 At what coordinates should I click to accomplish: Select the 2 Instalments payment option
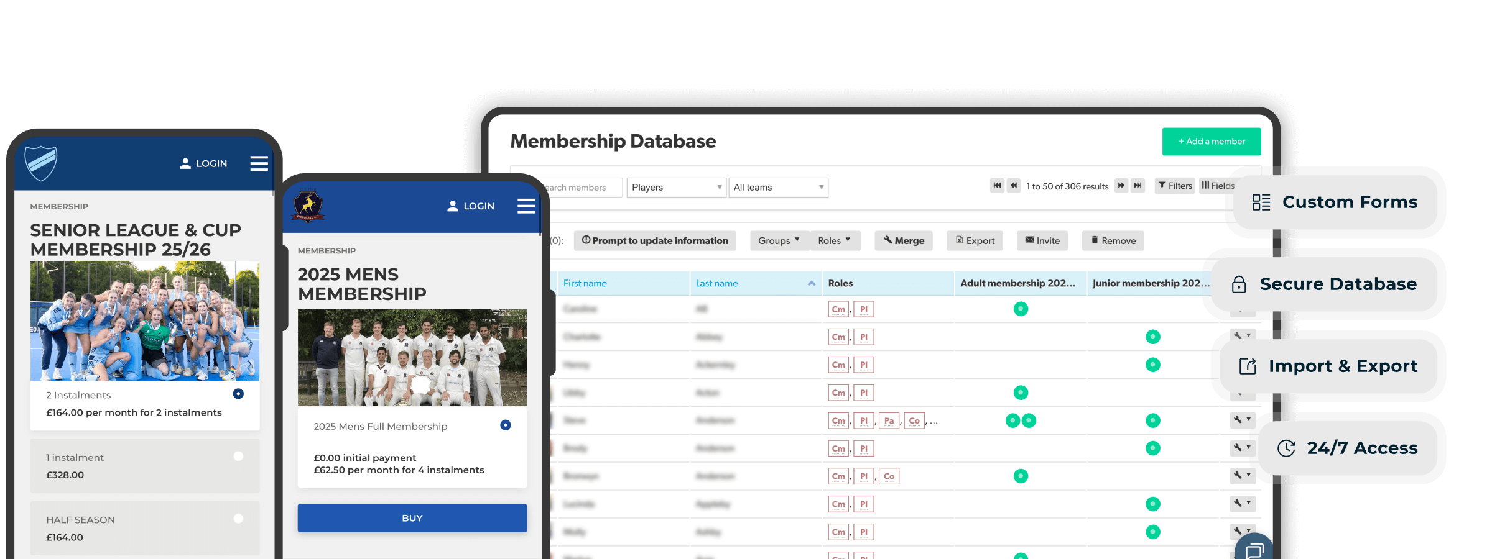click(x=237, y=394)
